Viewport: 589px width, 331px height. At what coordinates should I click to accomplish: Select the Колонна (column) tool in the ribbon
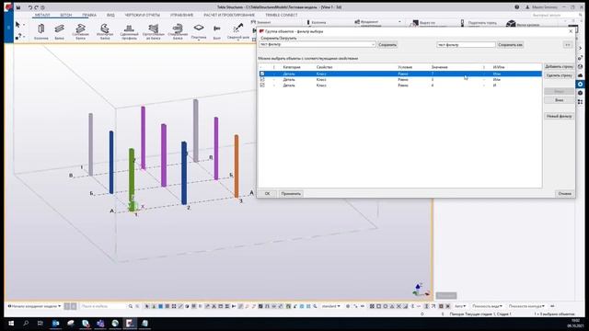pyautogui.click(x=40, y=31)
